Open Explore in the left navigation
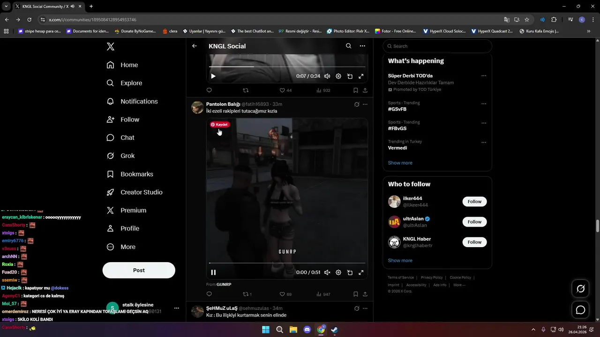This screenshot has height=337, width=600. point(124,83)
